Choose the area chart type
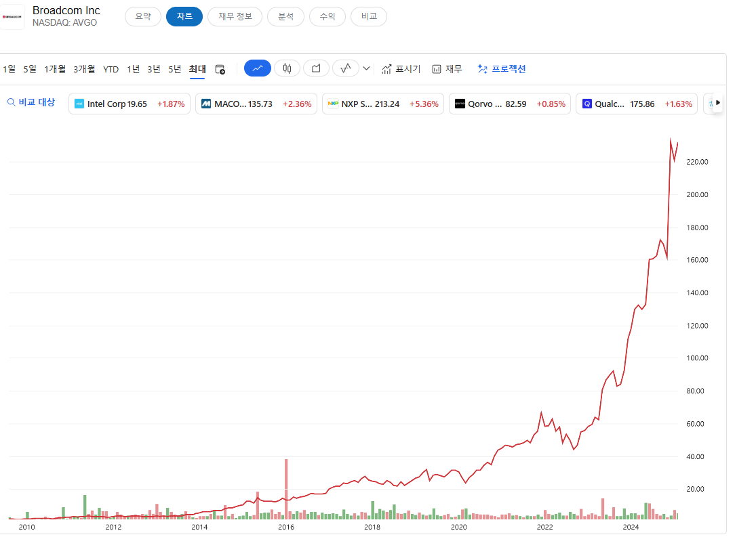This screenshot has height=539, width=735. 317,68
